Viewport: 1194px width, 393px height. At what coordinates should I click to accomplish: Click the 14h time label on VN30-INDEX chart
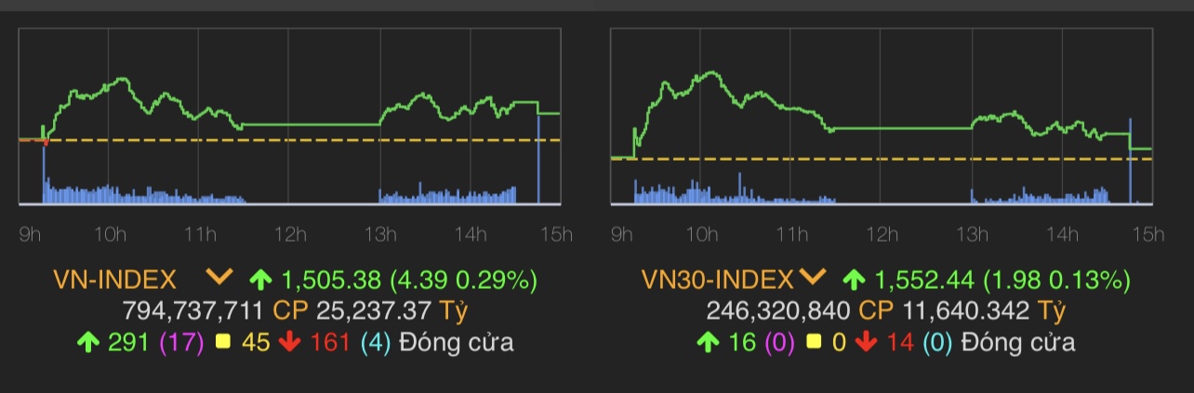pyautogui.click(x=1061, y=234)
